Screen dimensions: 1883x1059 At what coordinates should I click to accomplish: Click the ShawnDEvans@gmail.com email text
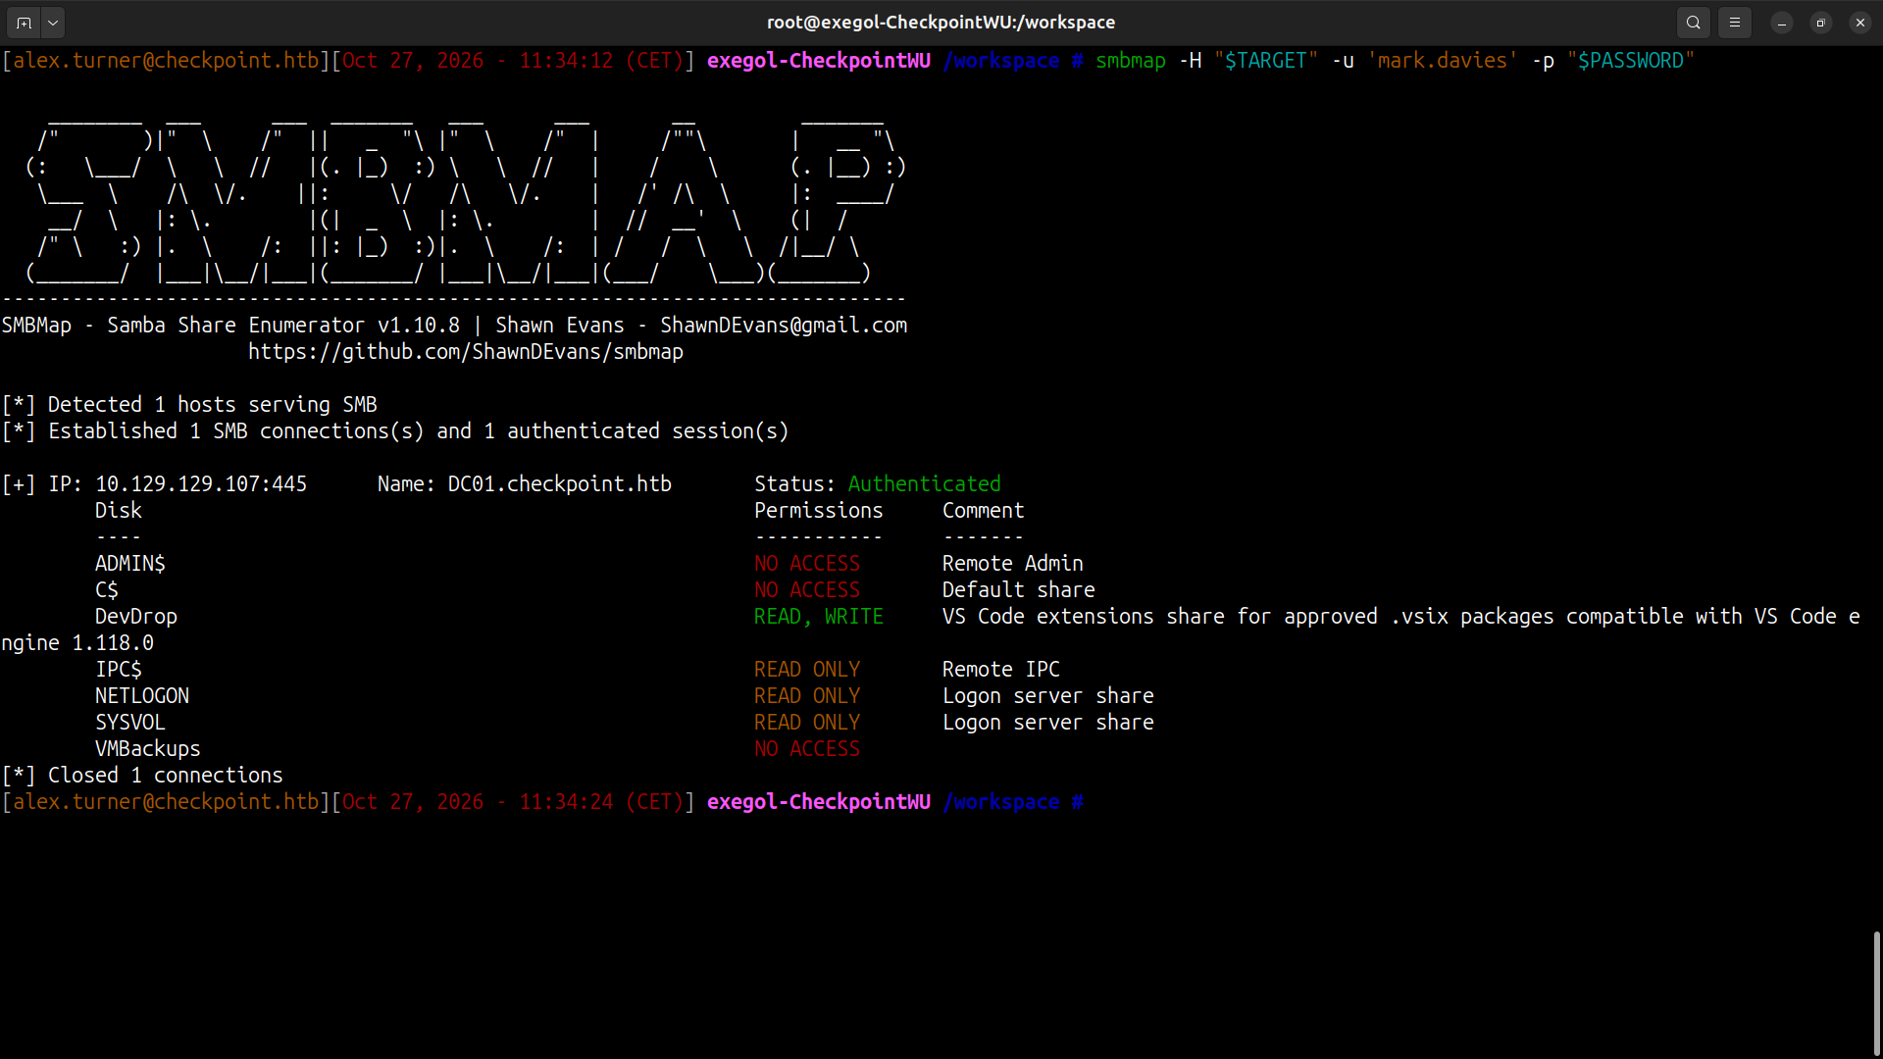(784, 326)
